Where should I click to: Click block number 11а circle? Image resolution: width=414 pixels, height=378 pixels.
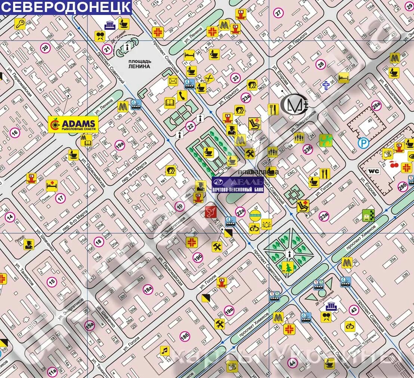(52, 372)
